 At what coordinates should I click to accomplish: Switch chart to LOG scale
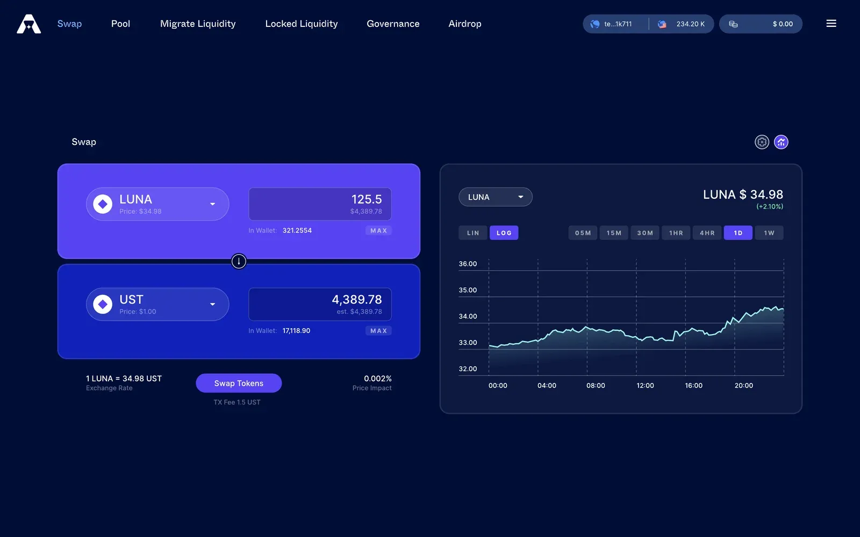(504, 233)
